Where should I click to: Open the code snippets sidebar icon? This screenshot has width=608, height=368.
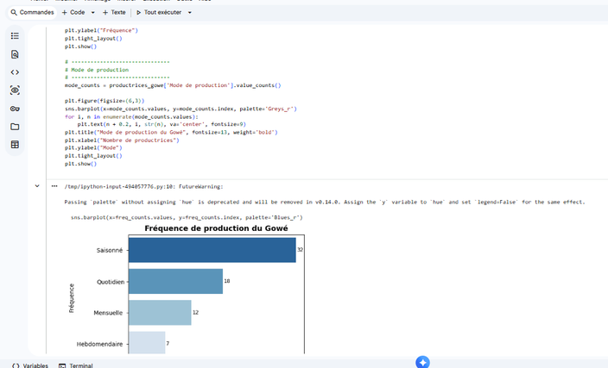click(15, 72)
